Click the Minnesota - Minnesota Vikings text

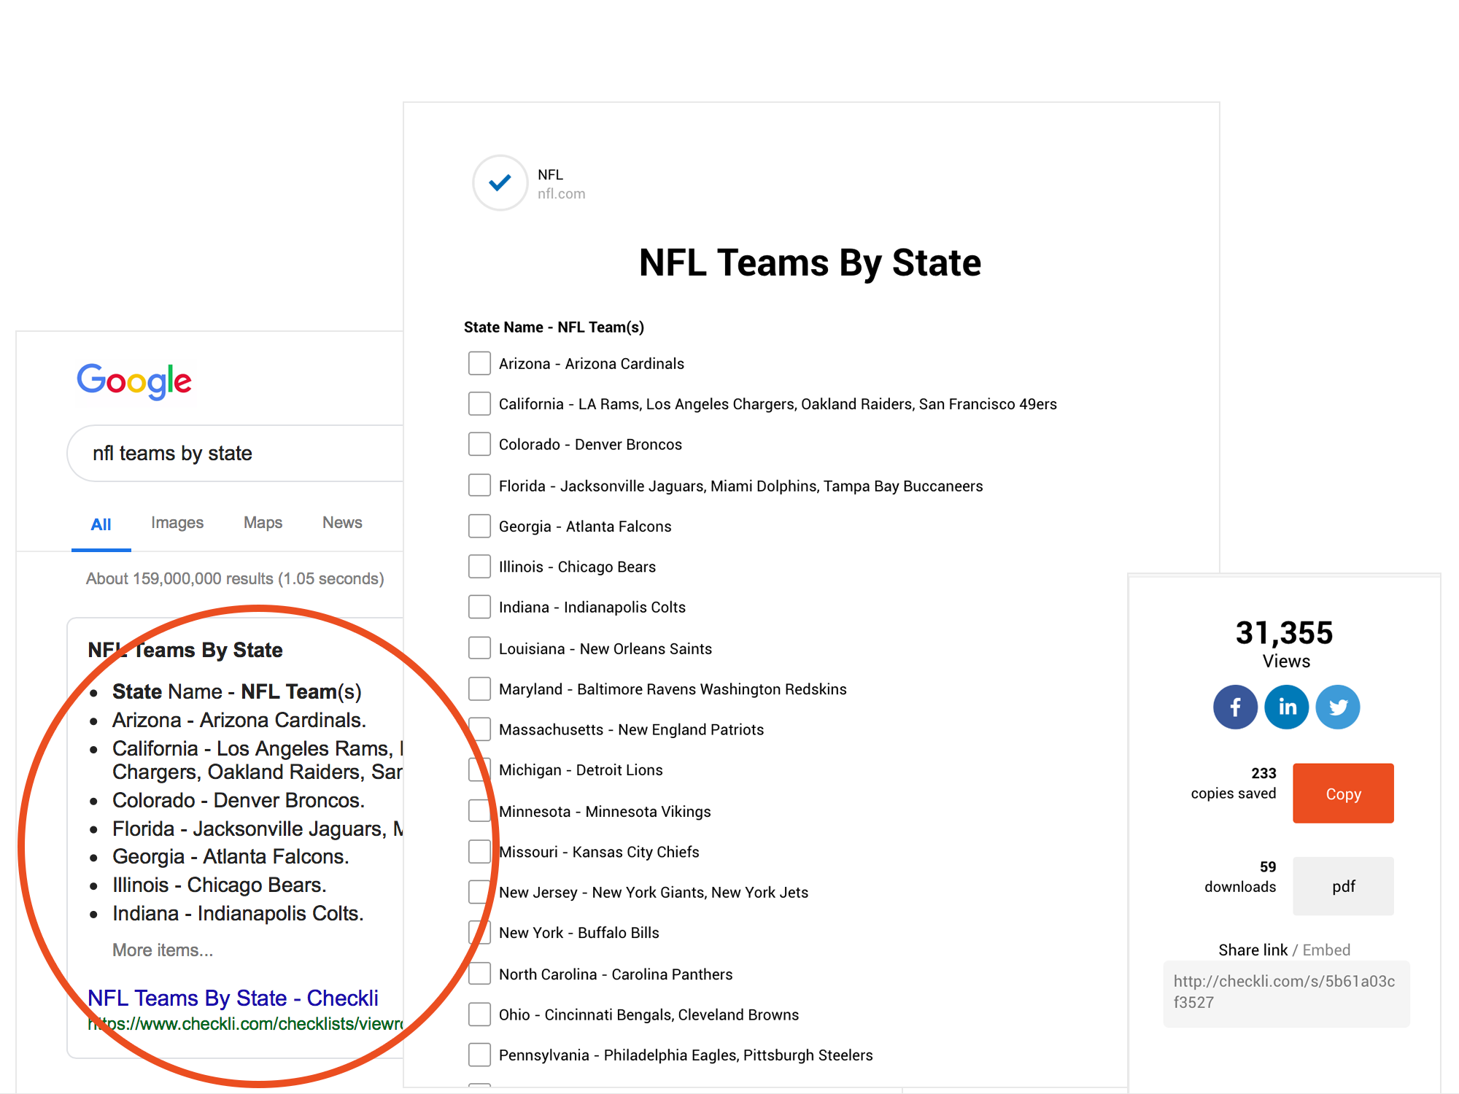pyautogui.click(x=605, y=812)
